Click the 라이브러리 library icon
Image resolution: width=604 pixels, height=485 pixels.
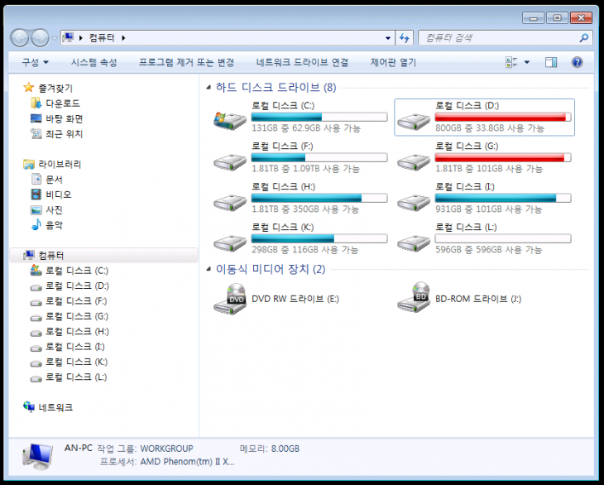tap(28, 164)
